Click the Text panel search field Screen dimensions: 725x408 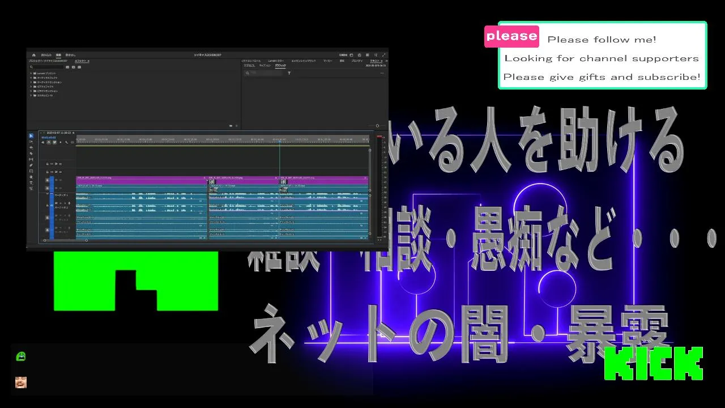(263, 73)
